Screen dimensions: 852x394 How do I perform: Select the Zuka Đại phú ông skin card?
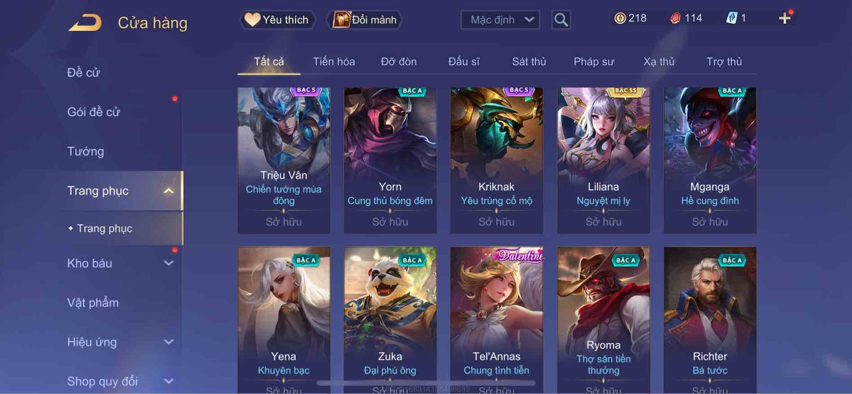pyautogui.click(x=390, y=320)
